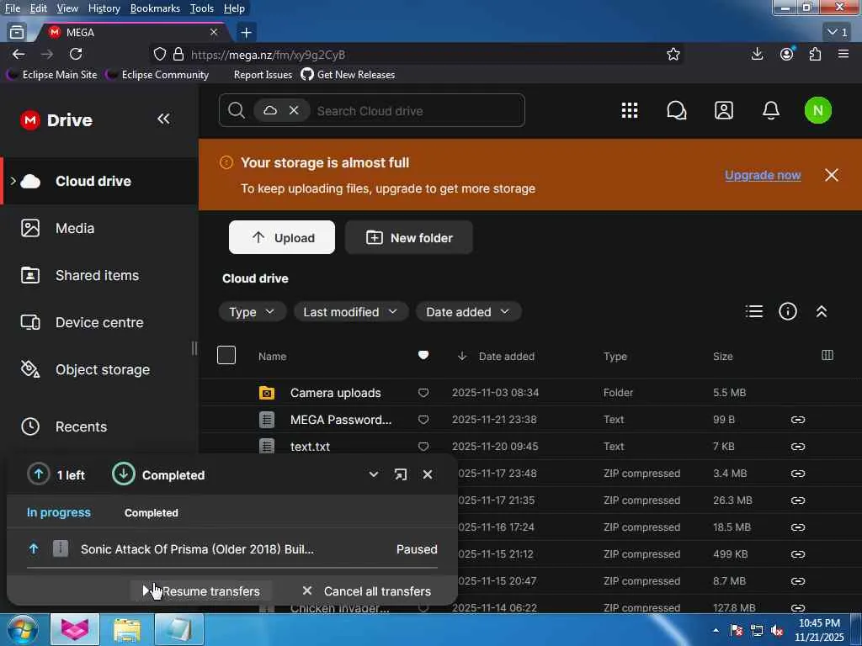The height and width of the screenshot is (646, 862).
Task: Switch to the Completed transfers tab
Action: point(152,513)
